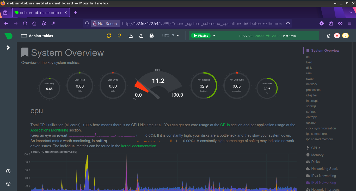The width and height of the screenshot is (356, 191).
Task: Select the Memory menu section
Action: click(x=317, y=155)
